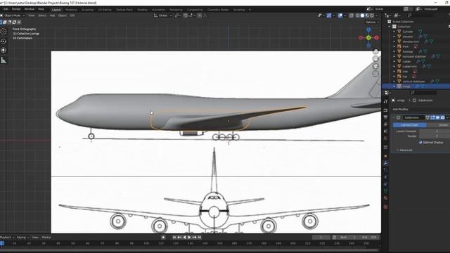Open the Options dropdown in viewport
450x253 pixels.
(372, 22)
